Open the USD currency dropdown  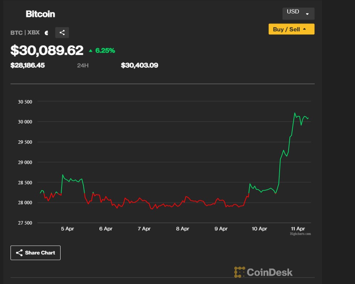[x=298, y=13]
